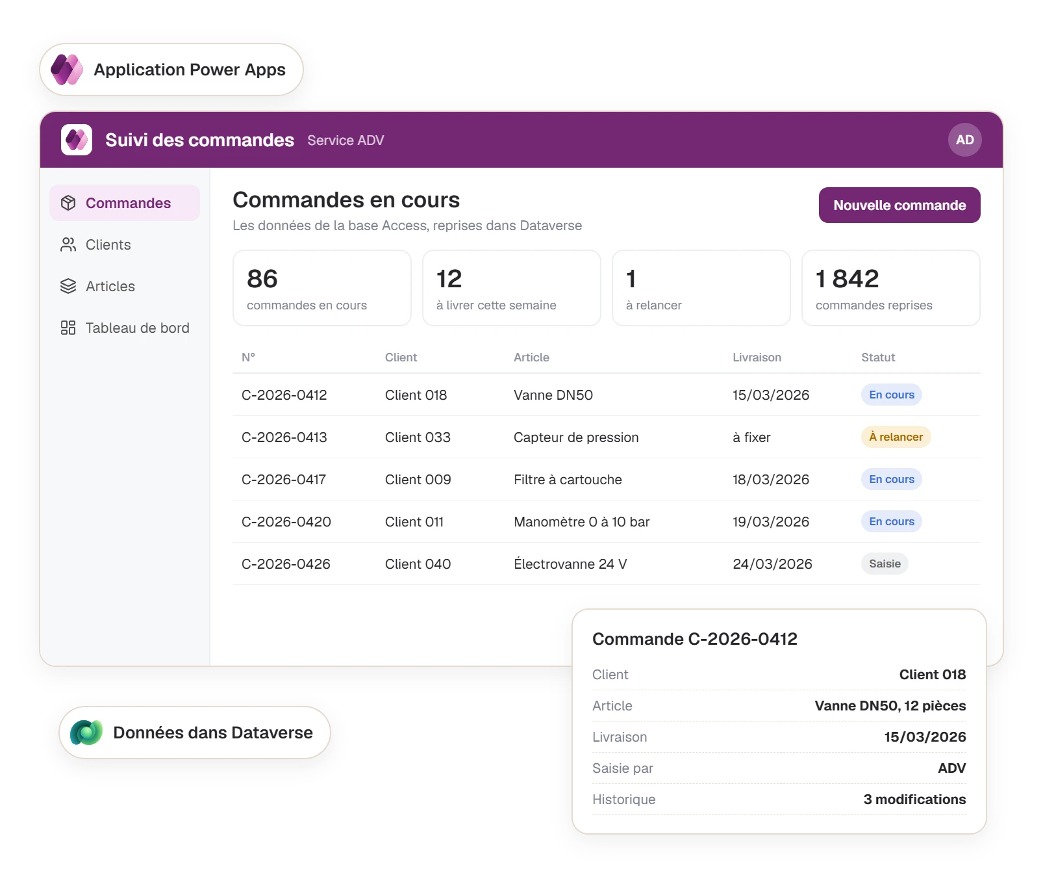Click the Power Apps icon in the top badge
The image size is (1043, 871).
tap(67, 70)
